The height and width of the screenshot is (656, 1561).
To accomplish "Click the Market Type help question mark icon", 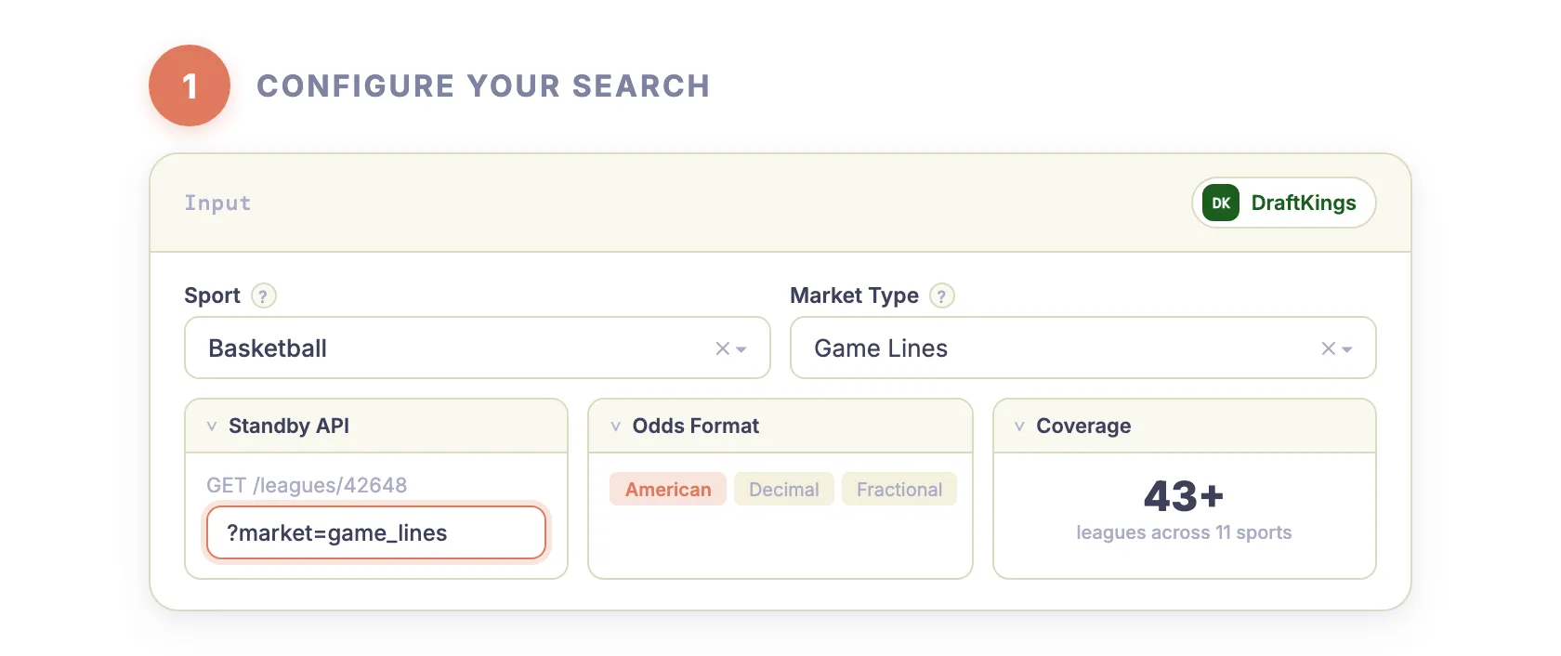I will 943,295.
